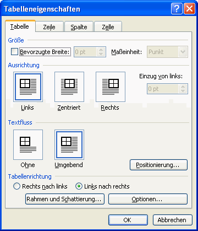
Task: Decrease the Einzug von links value
Action: [x=183, y=91]
